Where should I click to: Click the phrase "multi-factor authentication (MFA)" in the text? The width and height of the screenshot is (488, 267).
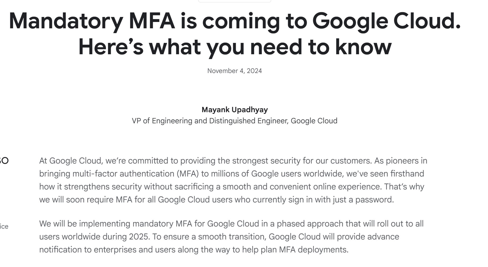(x=136, y=174)
